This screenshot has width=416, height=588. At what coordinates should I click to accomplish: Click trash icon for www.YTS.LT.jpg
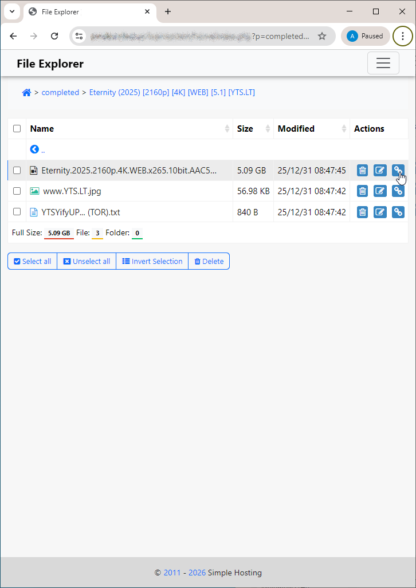pyautogui.click(x=362, y=191)
